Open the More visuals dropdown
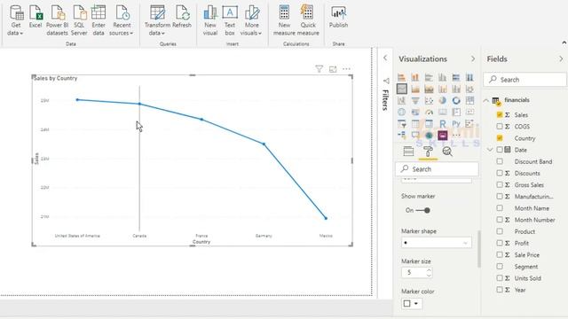 tap(251, 20)
